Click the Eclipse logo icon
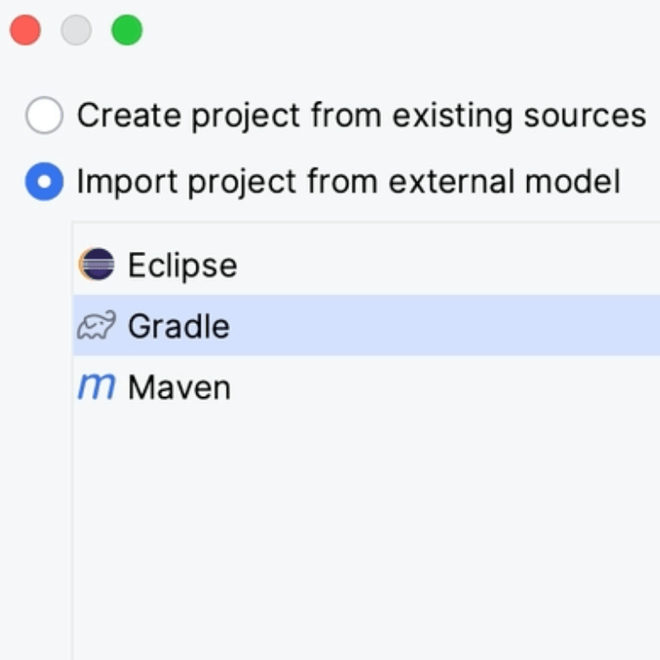This screenshot has width=660, height=660. click(96, 264)
